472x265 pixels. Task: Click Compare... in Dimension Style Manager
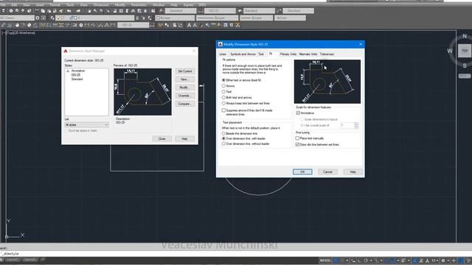tap(185, 104)
